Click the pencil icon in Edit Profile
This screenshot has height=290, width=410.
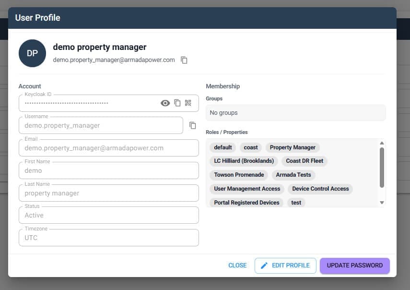pyautogui.click(x=264, y=266)
